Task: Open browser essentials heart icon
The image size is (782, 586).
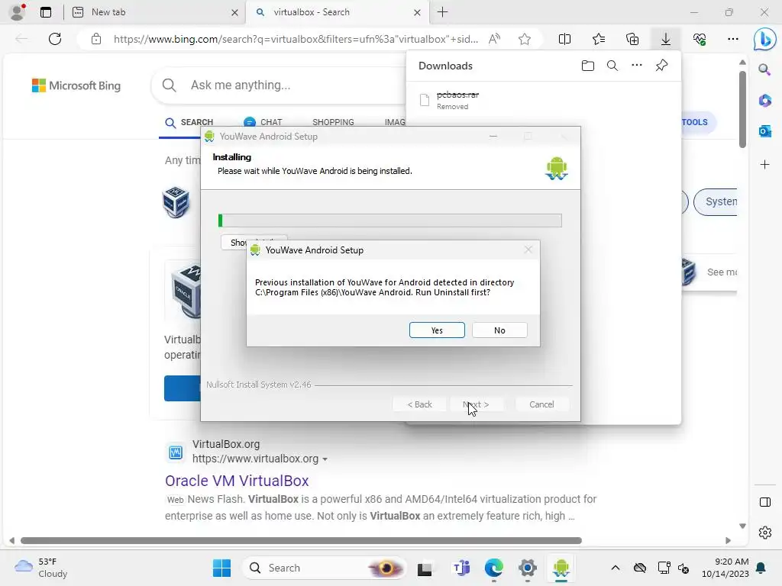Action: [x=700, y=39]
